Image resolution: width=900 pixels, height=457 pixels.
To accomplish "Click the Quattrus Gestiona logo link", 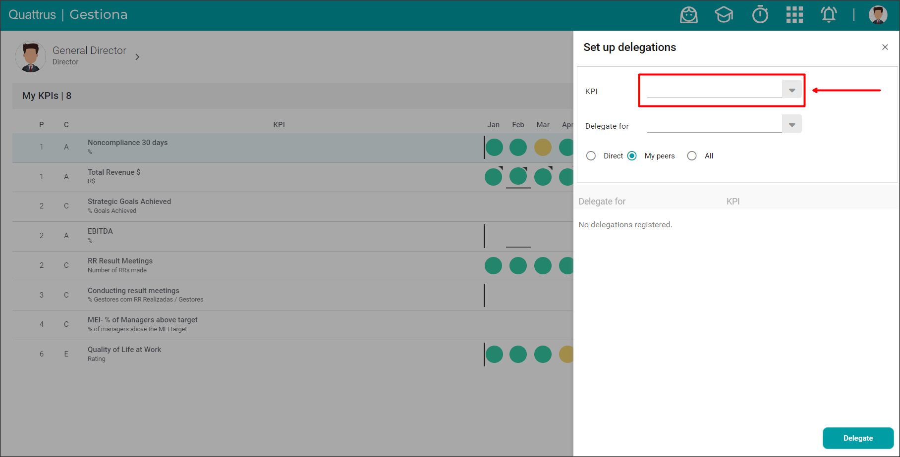I will [x=68, y=15].
